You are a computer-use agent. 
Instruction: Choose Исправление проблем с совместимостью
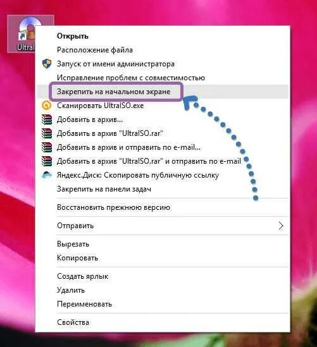pos(131,78)
